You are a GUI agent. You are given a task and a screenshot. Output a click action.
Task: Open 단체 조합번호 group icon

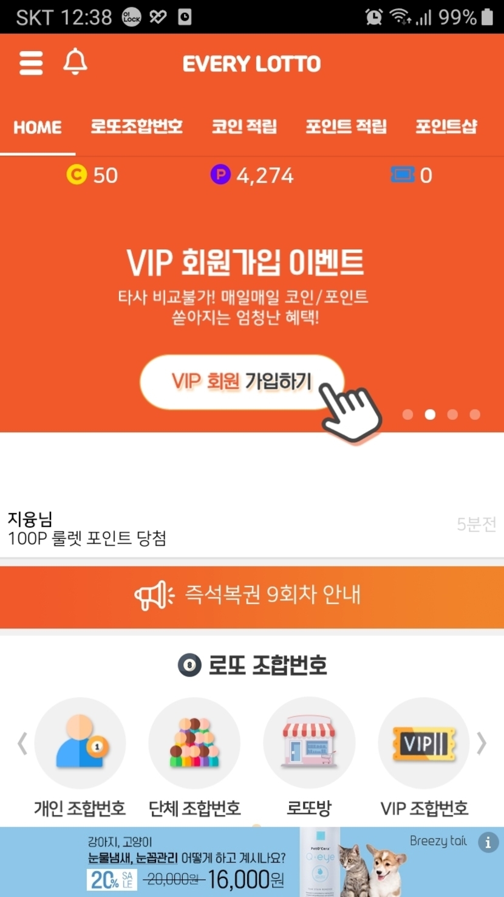(x=194, y=743)
